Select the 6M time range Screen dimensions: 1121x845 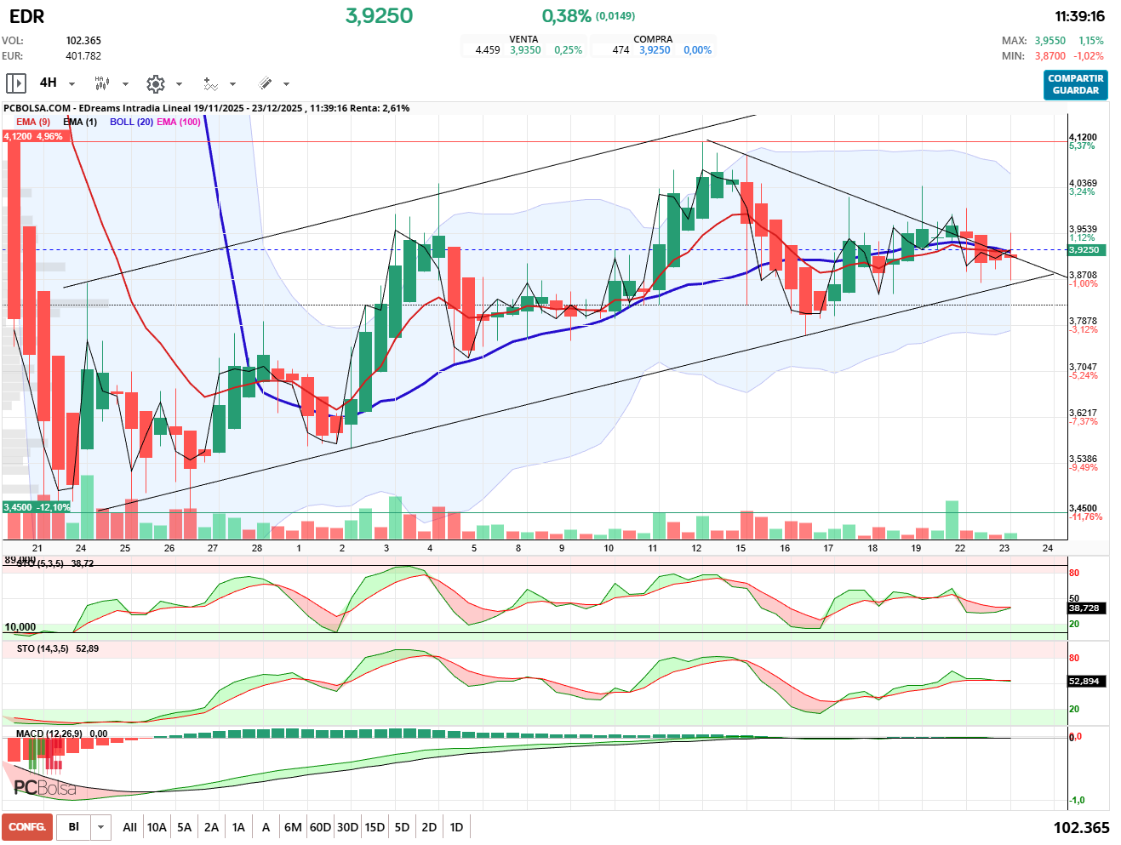[x=293, y=827]
